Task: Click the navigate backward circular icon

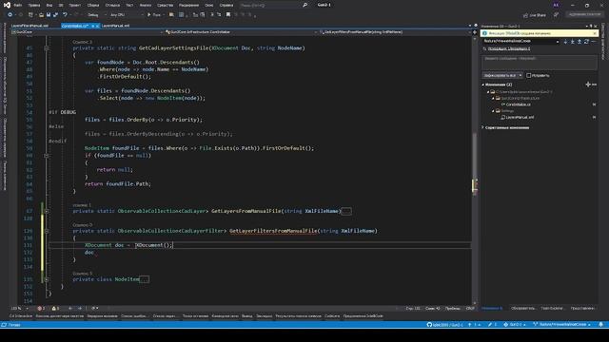Action: (10, 15)
